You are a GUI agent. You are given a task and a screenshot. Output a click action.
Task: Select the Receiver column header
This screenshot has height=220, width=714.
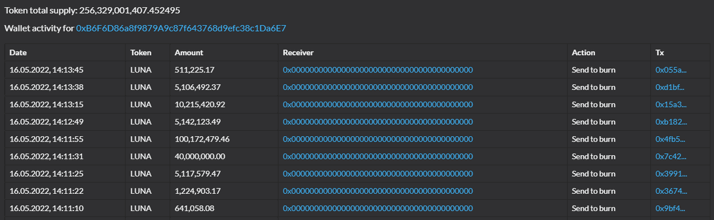[299, 53]
